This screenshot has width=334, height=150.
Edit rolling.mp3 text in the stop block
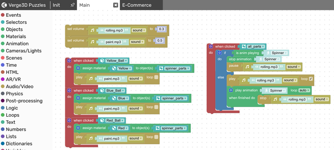pyautogui.click(x=297, y=100)
